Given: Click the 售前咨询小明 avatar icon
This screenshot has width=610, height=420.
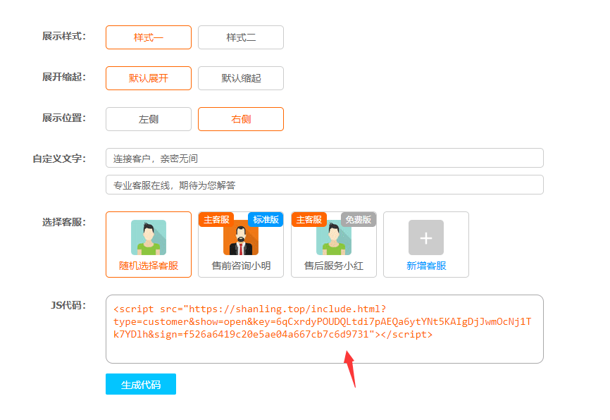Looking at the screenshot, I should (x=241, y=238).
